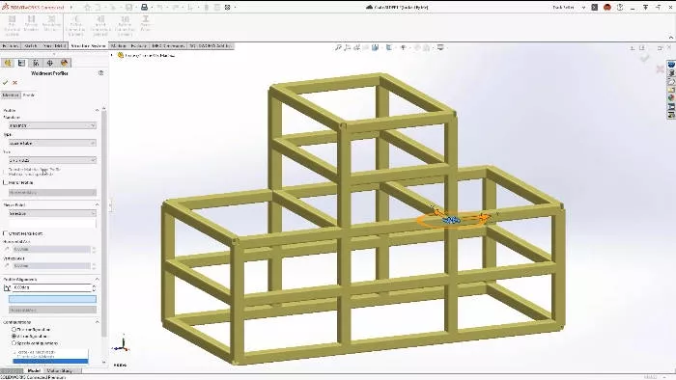Collapse the Profile Alignment section chevron

click(97, 280)
